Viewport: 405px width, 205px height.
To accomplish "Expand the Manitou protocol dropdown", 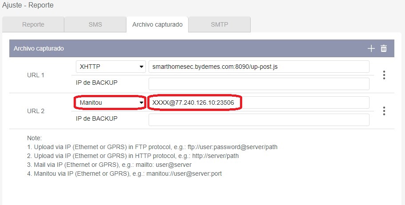I will tap(111, 103).
